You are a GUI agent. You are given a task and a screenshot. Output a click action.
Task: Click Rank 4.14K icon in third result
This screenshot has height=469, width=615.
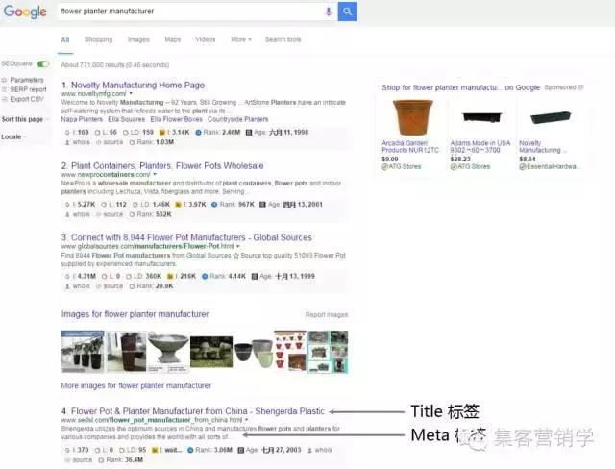[x=205, y=277]
